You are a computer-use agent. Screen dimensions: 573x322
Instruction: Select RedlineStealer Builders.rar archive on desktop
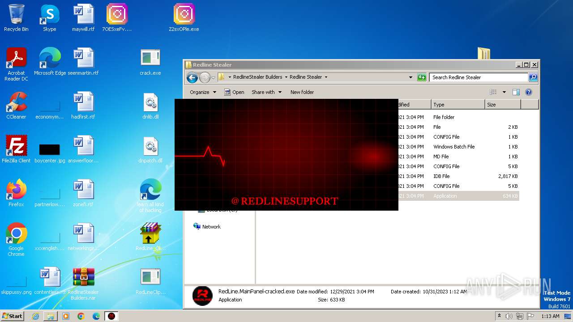[83, 284]
